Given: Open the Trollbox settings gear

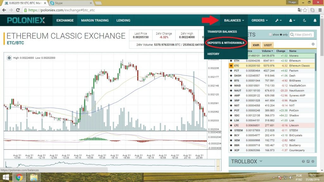Looking at the screenshot, I should coord(313,161).
